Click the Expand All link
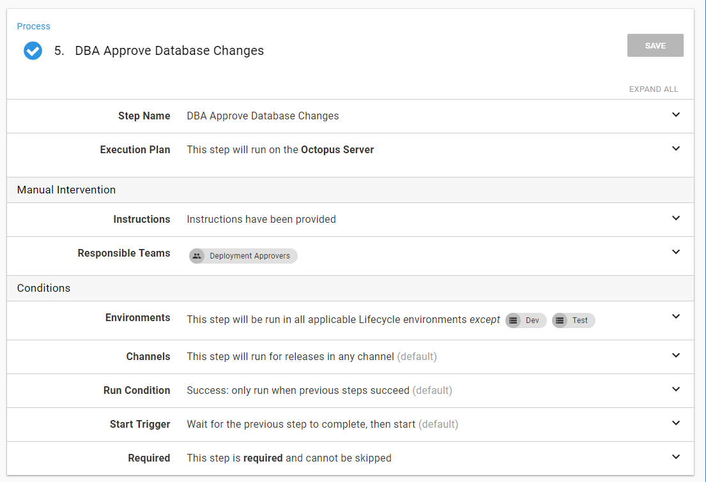Screen dimensions: 706x482 pos(654,89)
